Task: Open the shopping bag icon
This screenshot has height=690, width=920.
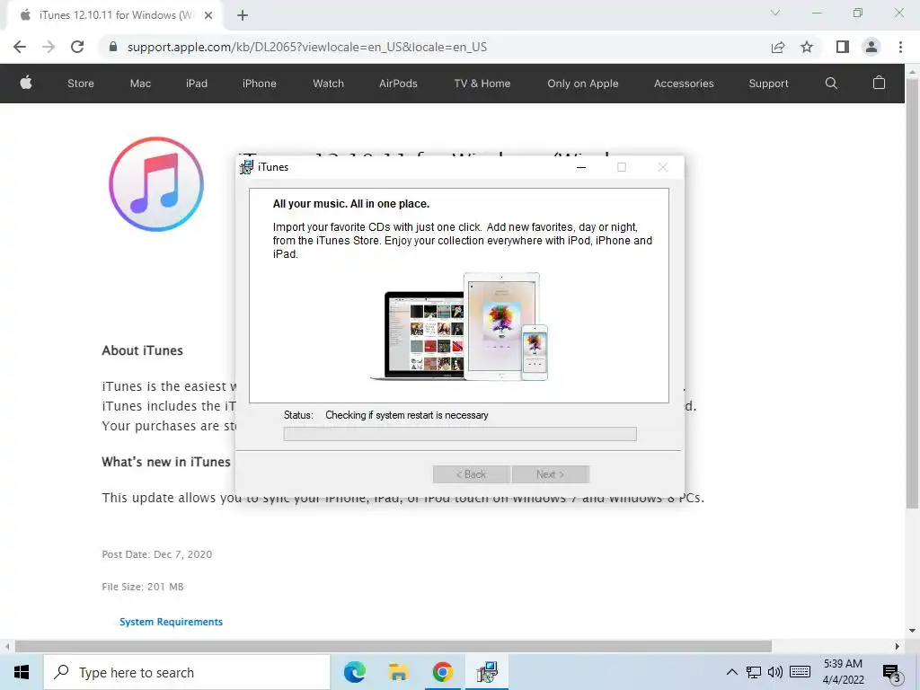Action: click(879, 83)
